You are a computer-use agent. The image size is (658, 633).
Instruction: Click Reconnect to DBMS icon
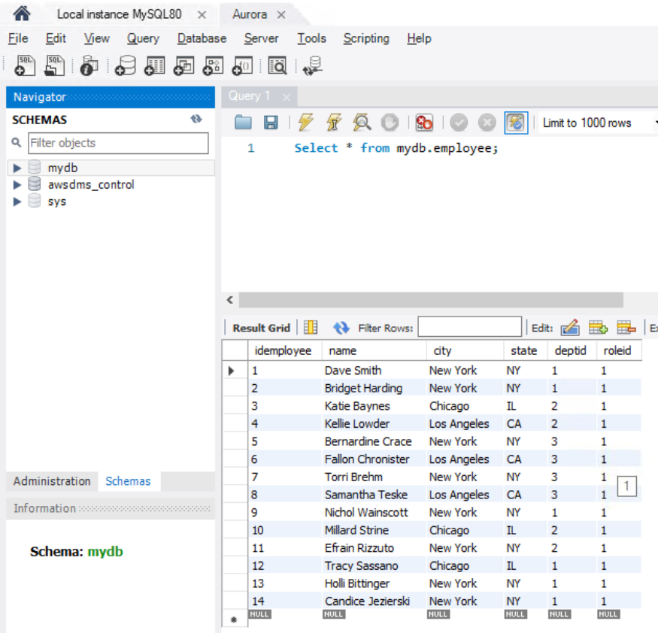[312, 66]
